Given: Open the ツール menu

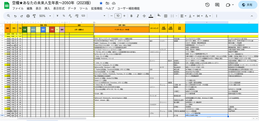Looking at the screenshot, I should 84,8.
